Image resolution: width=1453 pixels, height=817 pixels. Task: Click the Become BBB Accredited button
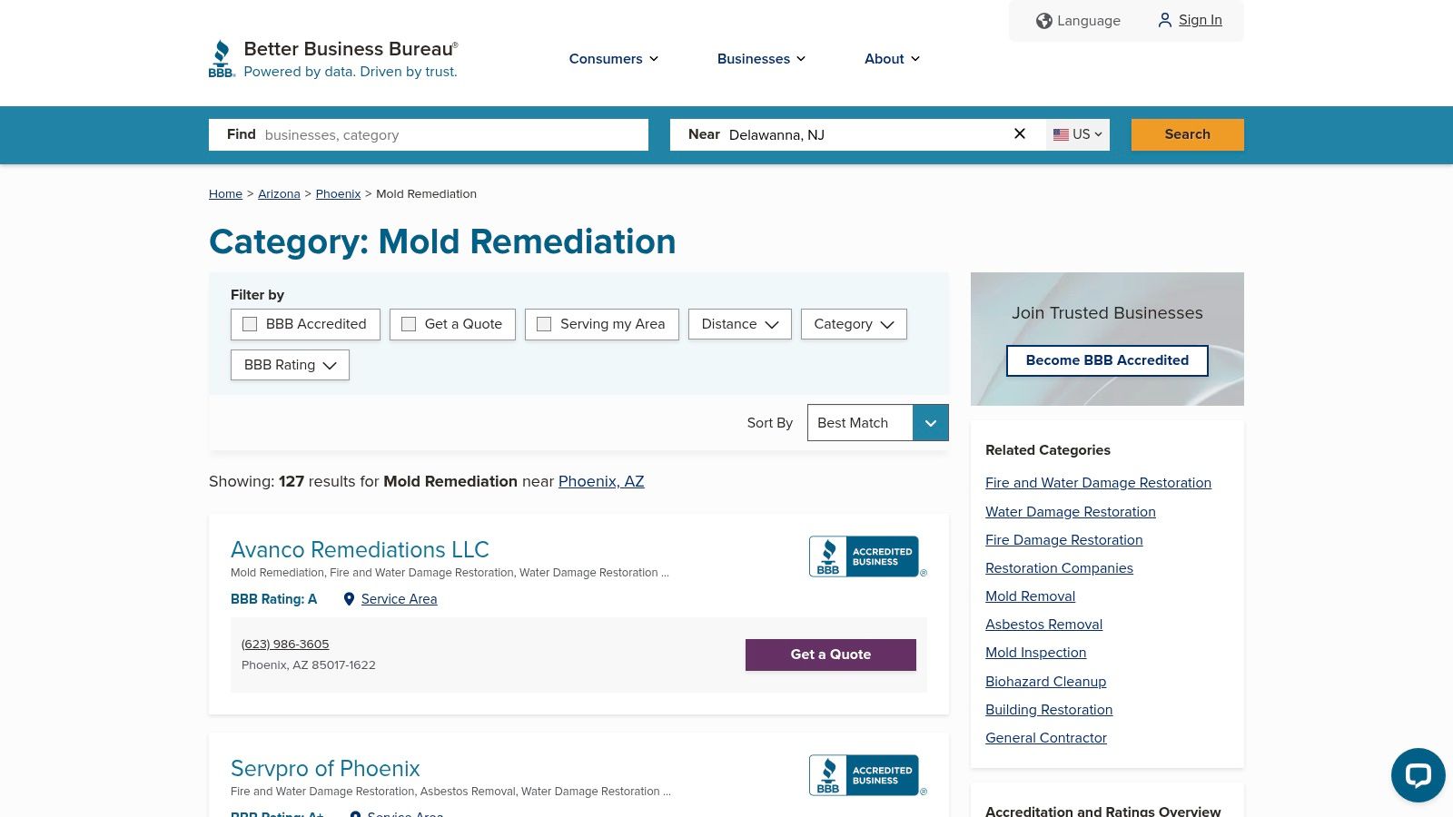1107,360
